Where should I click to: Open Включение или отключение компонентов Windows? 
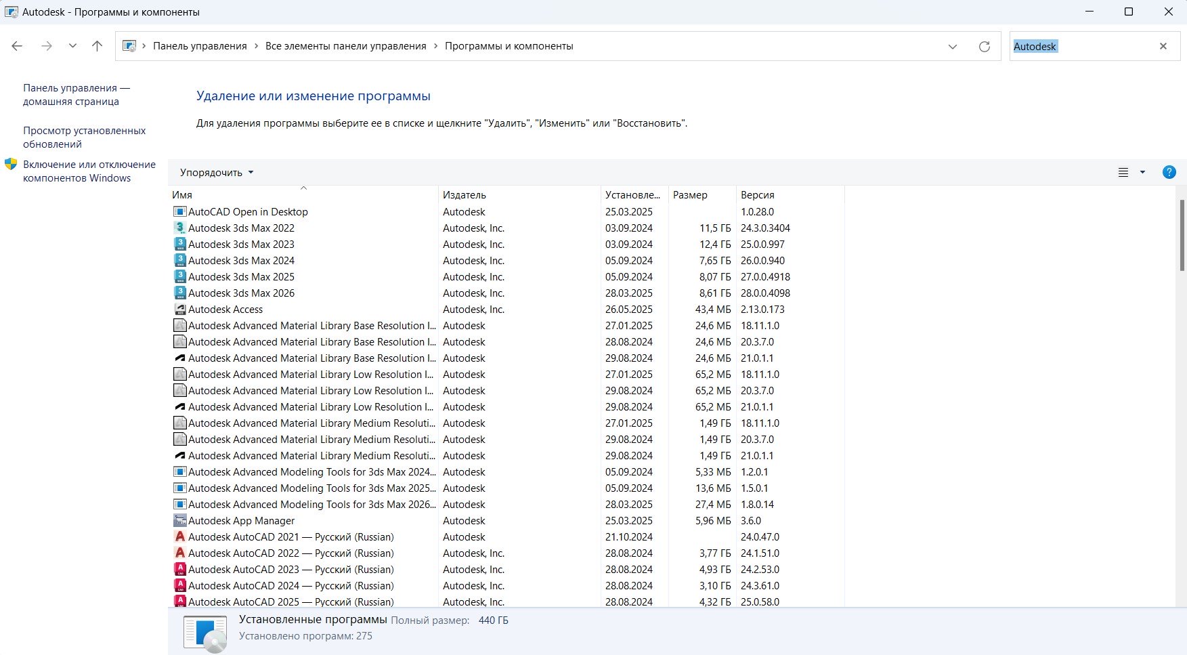(89, 171)
